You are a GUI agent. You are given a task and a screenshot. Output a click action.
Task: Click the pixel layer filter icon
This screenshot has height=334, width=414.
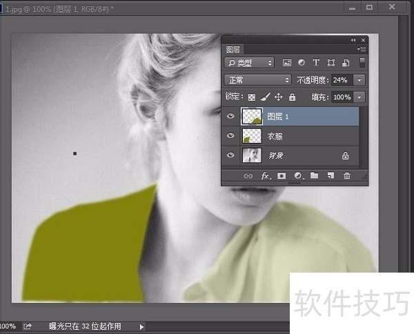287,63
